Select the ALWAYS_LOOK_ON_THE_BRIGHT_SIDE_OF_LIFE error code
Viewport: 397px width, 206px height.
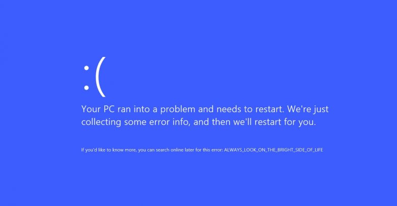[x=273, y=150]
